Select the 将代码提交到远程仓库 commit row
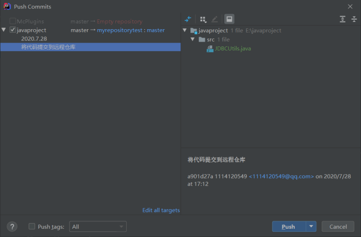 (x=90, y=47)
